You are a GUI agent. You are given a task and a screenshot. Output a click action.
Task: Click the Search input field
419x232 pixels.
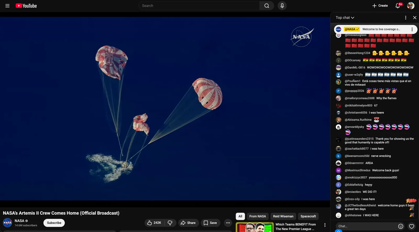199,6
